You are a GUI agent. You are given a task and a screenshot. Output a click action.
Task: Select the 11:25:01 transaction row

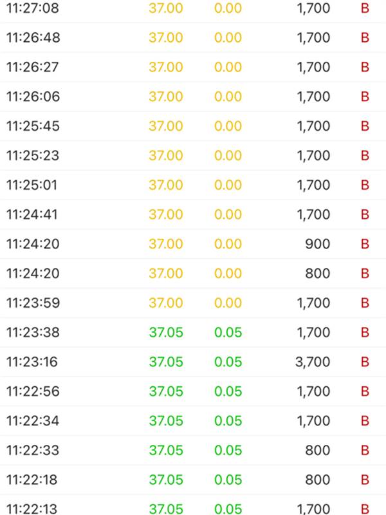point(193,185)
